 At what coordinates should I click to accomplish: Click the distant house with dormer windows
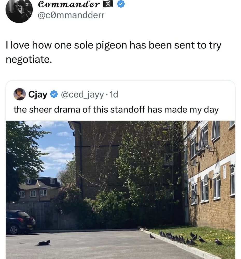tap(38, 189)
